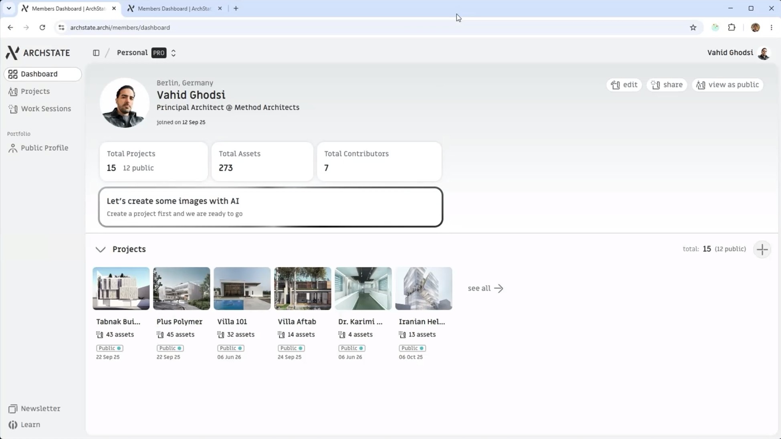Open a new browser tab
781x439 pixels.
236,8
